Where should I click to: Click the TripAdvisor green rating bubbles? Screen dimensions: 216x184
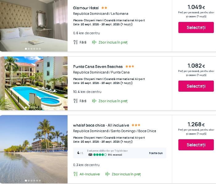pos(100,155)
